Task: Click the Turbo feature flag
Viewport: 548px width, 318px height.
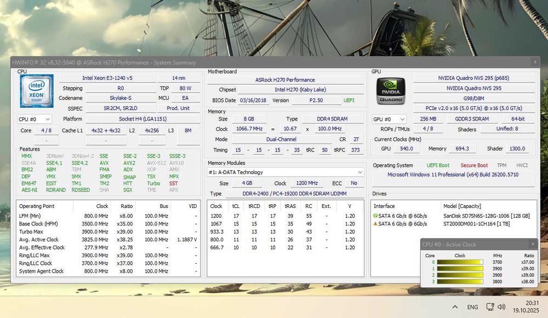Action: pos(153,183)
